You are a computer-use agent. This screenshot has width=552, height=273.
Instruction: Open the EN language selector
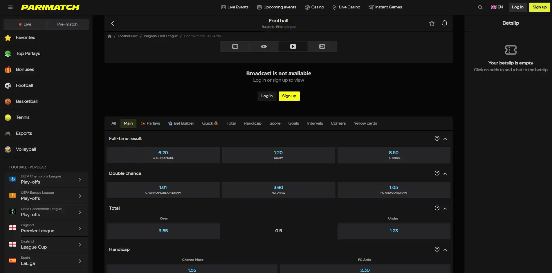point(497,7)
